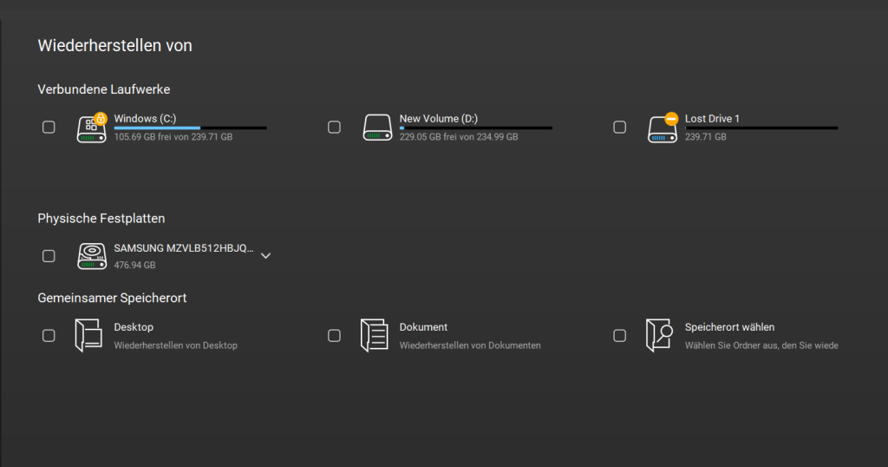Select the SAMSUNG MZVLB512HBJQ disk checkbox
Viewport: 888px width, 467px height.
point(49,256)
